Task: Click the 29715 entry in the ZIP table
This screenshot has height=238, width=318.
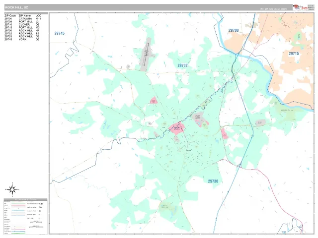Action: tap(8, 28)
